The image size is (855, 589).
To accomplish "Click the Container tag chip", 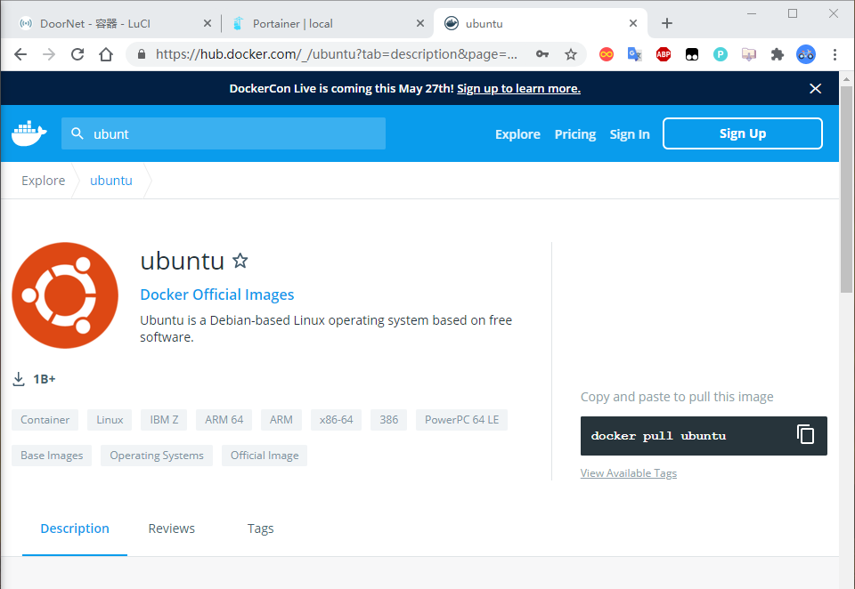I will (45, 420).
